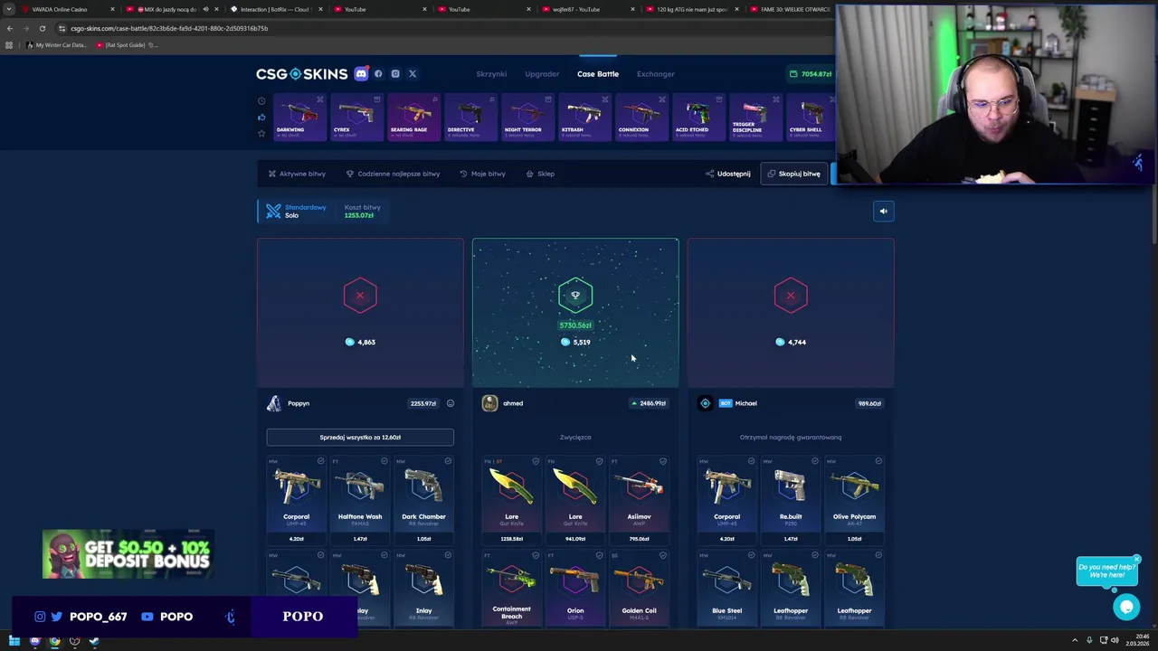Close the 'Do you need help?' popup
The image size is (1158, 651).
click(x=1137, y=559)
